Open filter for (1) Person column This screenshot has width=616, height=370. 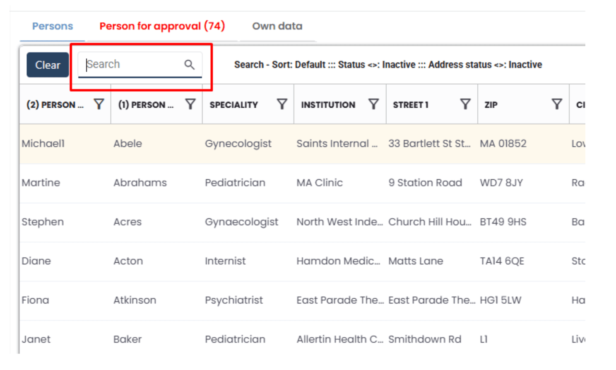190,104
